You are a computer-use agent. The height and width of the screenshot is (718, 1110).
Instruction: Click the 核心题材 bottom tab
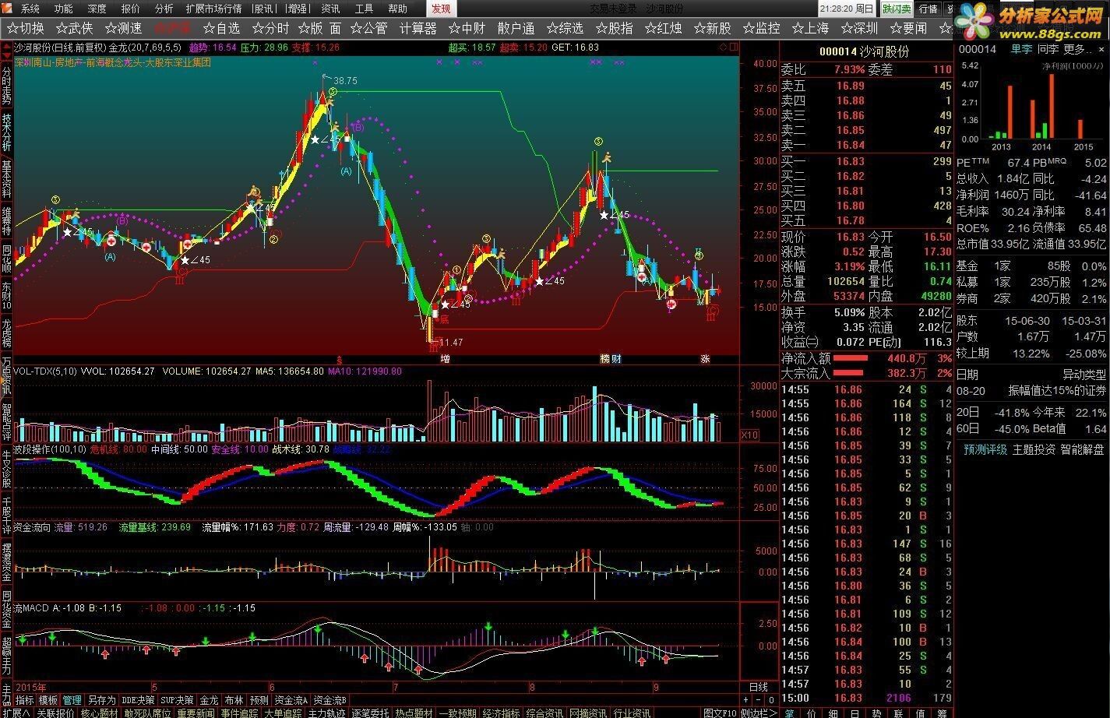(x=100, y=713)
